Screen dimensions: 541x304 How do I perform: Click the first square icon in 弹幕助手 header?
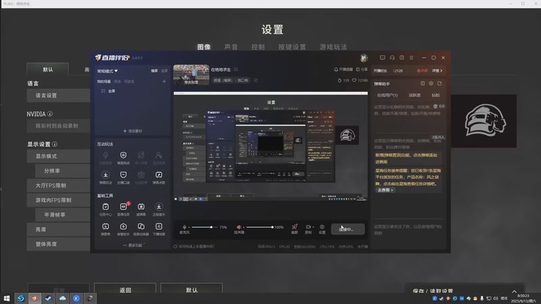tap(423, 83)
